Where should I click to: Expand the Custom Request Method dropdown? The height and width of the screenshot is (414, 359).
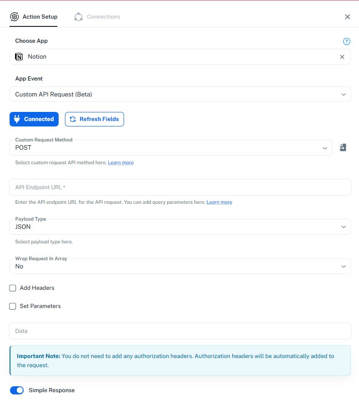171,148
